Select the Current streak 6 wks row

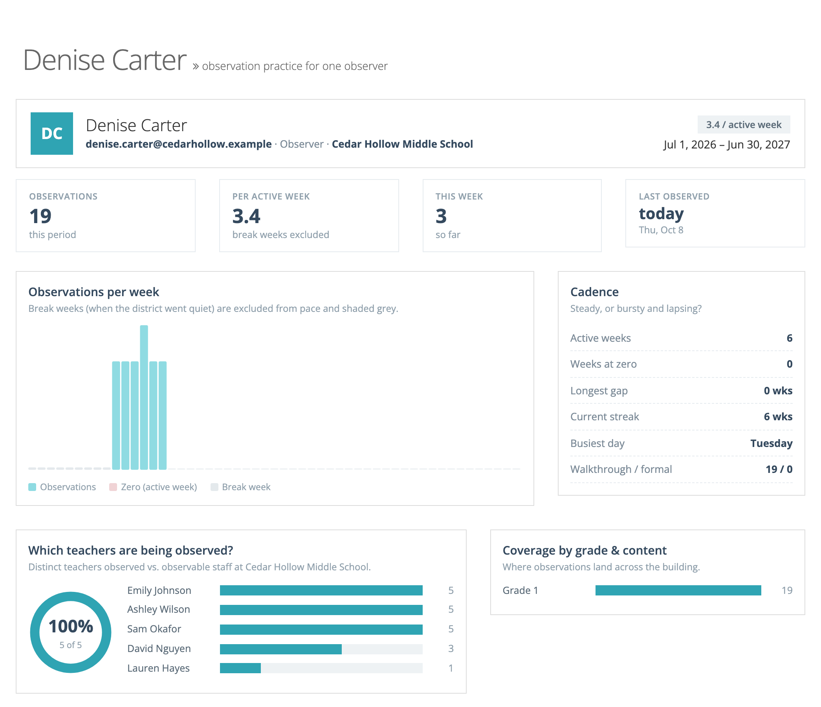point(681,417)
